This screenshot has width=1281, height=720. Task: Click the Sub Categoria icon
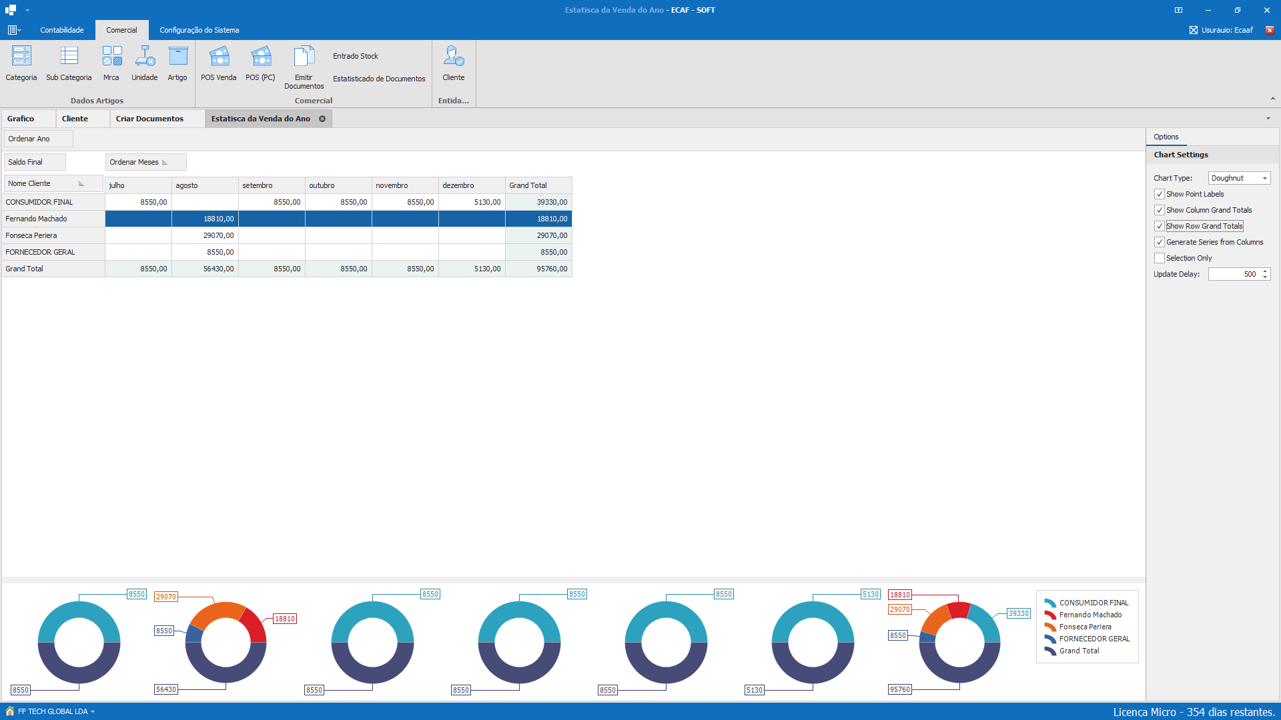69,57
